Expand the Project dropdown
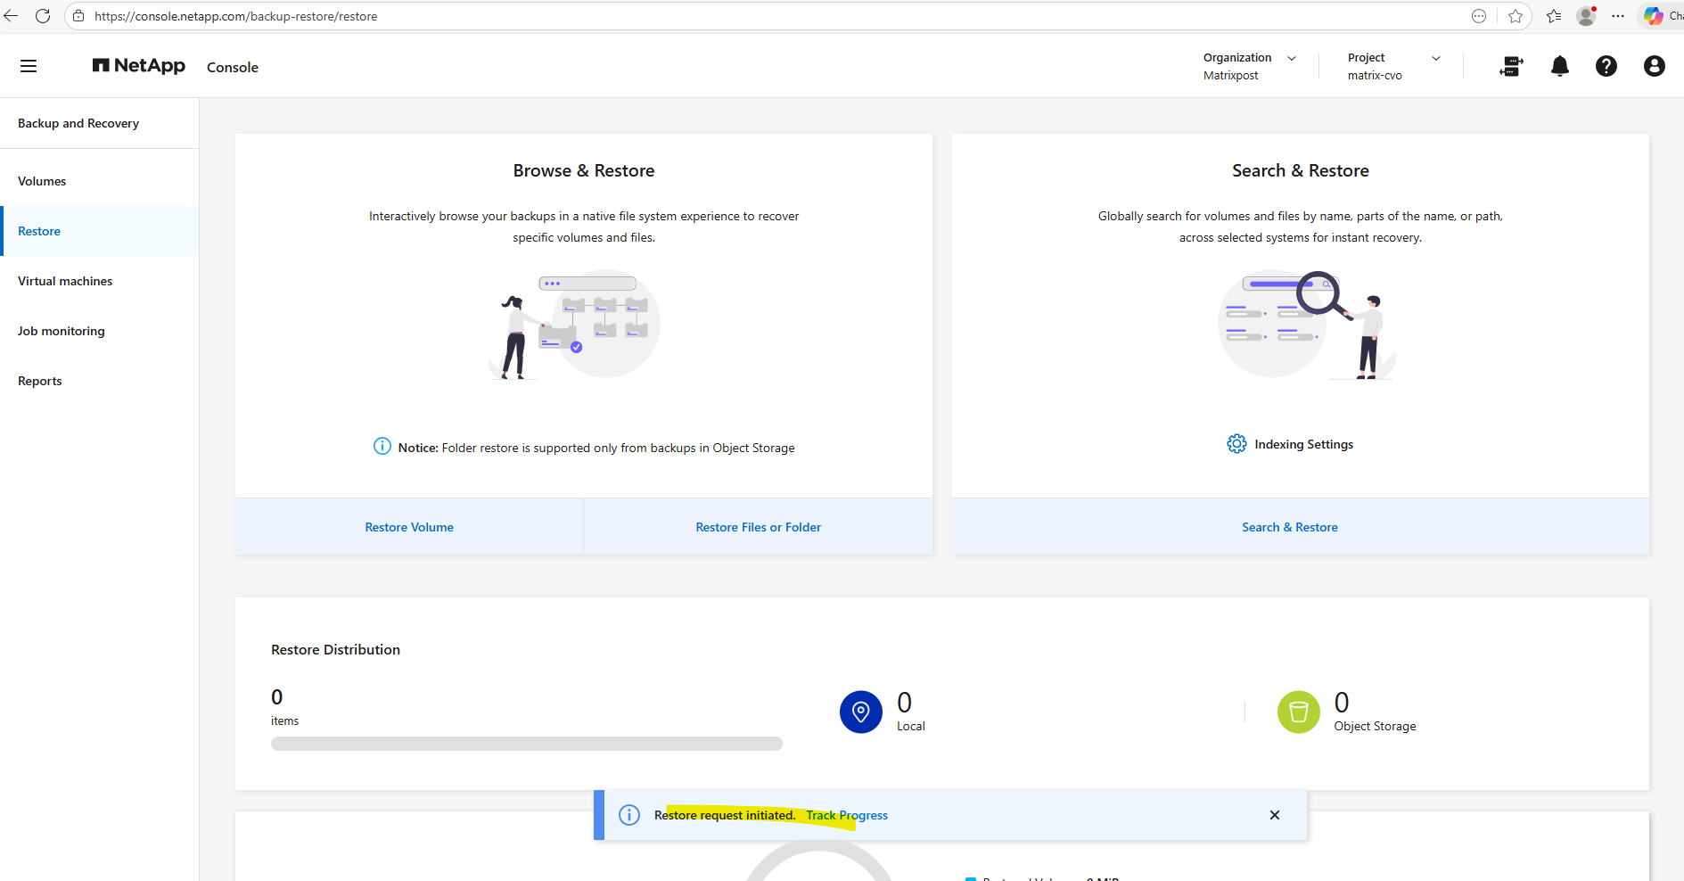The height and width of the screenshot is (881, 1684). pos(1435,58)
